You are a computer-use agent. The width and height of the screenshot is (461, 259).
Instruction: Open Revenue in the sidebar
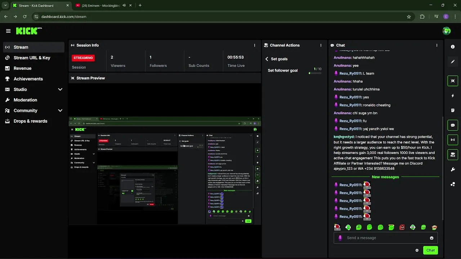[34, 68]
